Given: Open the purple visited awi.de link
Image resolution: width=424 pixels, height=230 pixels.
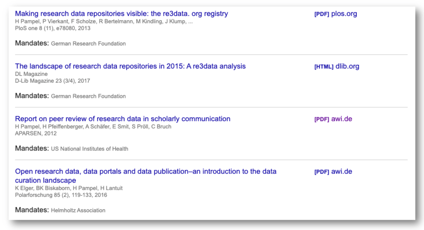Looking at the screenshot, I should click(342, 119).
